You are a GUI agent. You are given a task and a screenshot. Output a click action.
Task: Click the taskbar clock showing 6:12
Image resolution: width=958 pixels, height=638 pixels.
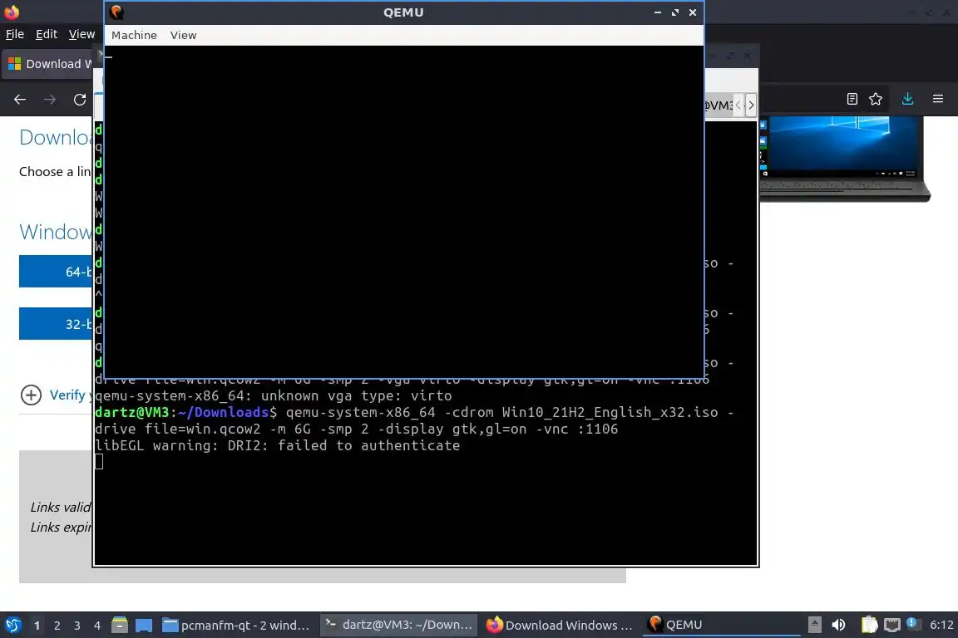[x=941, y=626]
